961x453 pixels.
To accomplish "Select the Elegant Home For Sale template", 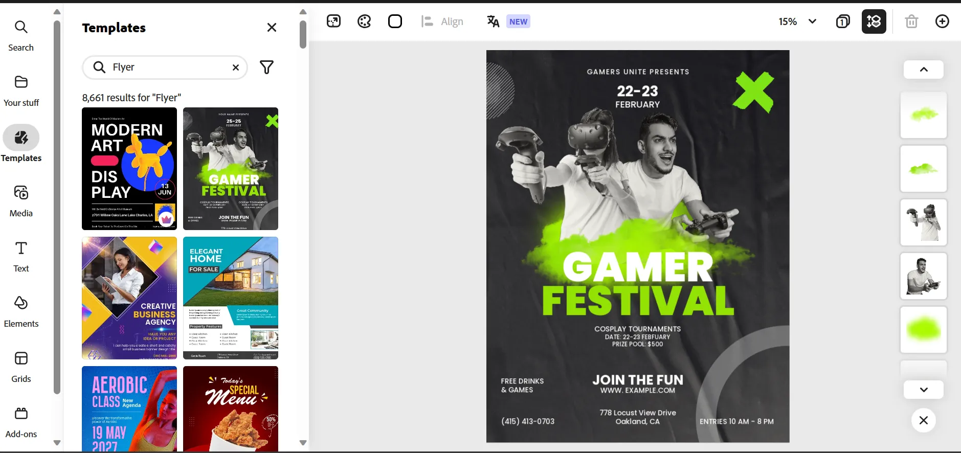I will pos(231,298).
